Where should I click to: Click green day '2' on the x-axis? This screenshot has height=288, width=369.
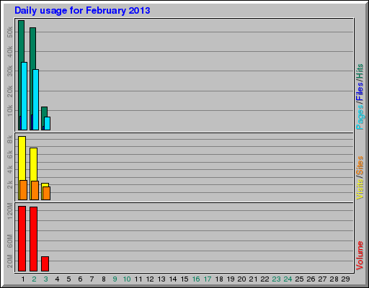(34, 279)
